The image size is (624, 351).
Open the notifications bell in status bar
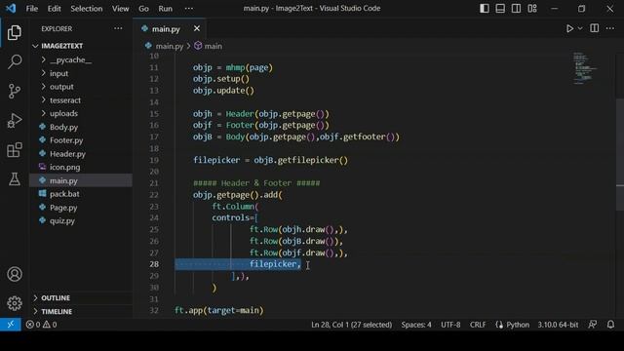pos(610,325)
